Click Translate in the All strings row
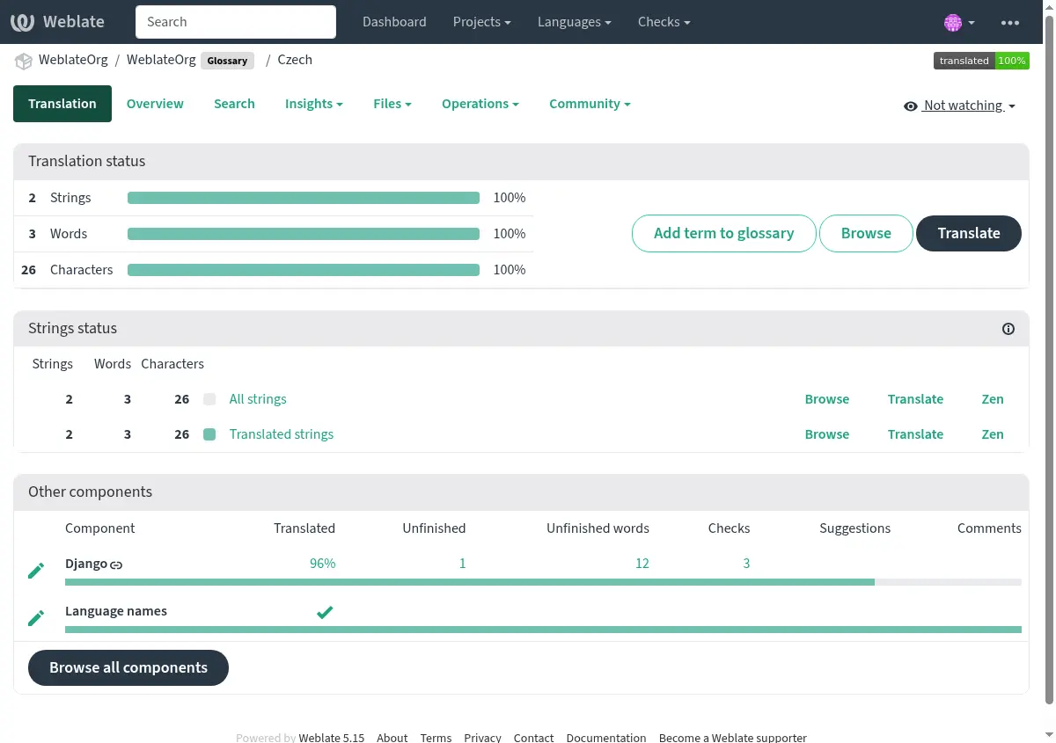 coord(915,399)
